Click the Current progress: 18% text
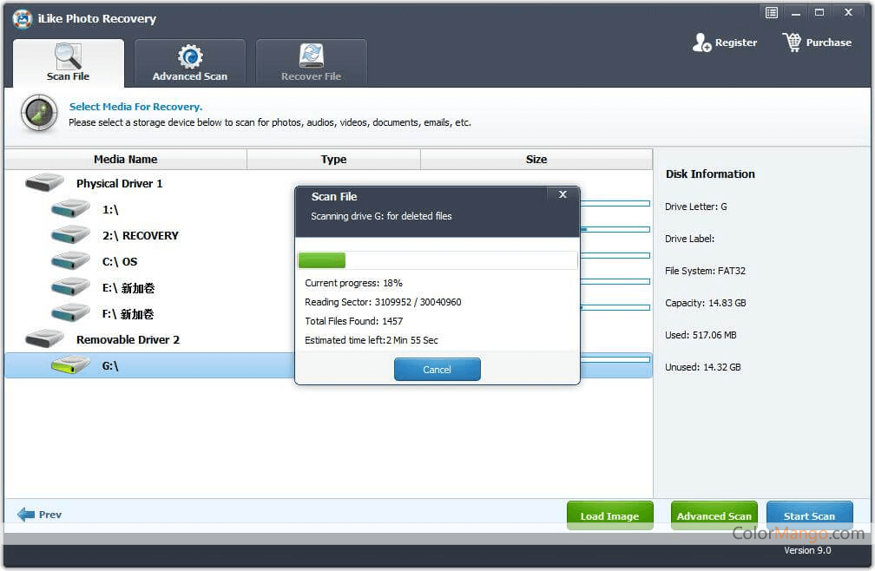The width and height of the screenshot is (875, 571). coord(353,283)
